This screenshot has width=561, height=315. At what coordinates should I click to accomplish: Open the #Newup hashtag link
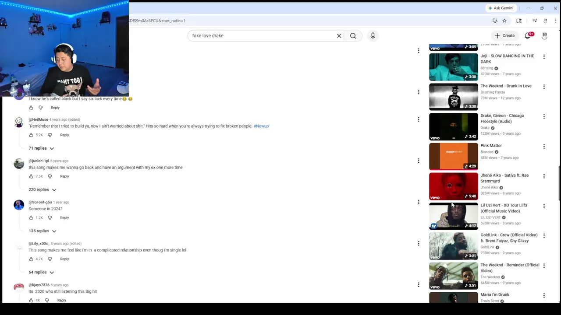tap(261, 126)
